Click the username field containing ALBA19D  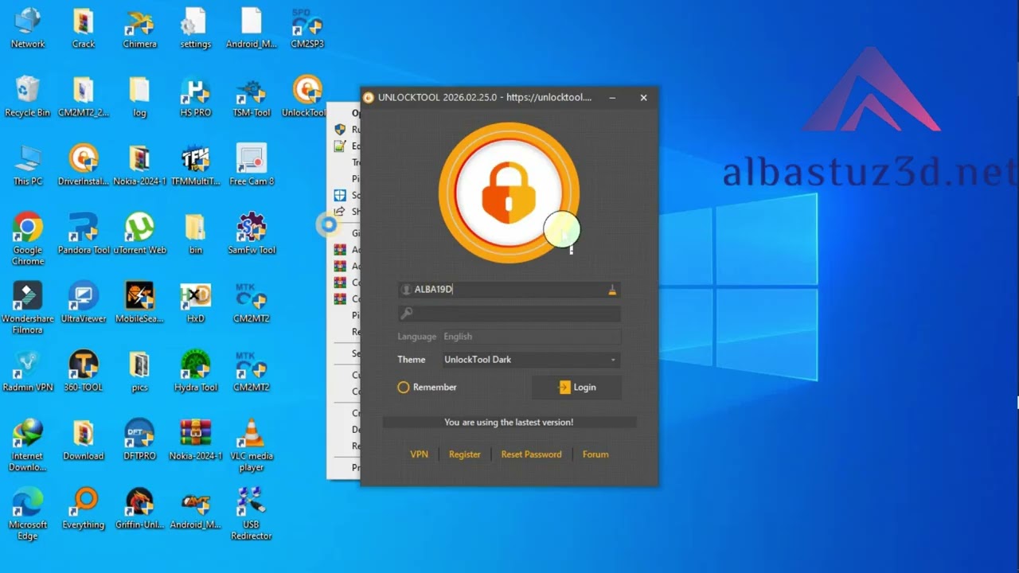pos(509,290)
